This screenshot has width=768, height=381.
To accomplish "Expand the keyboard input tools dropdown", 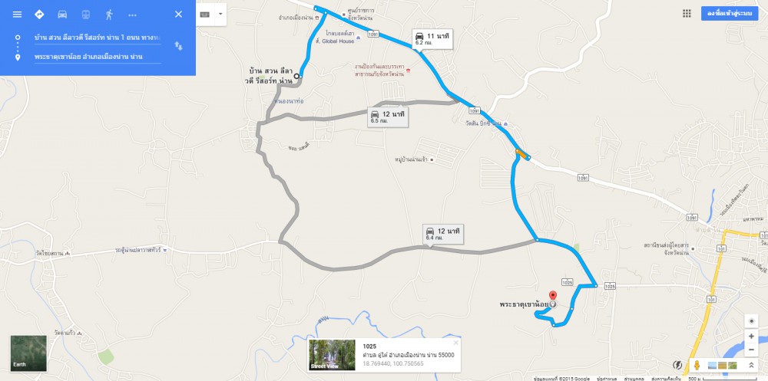I will click(220, 15).
